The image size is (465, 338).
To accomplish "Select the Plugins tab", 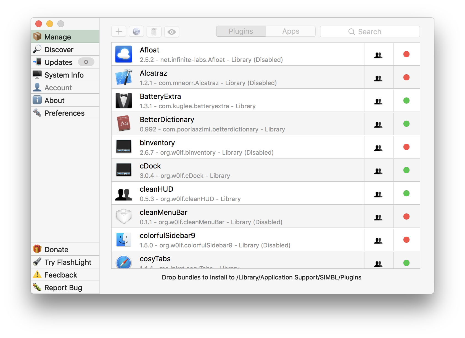I will point(241,31).
